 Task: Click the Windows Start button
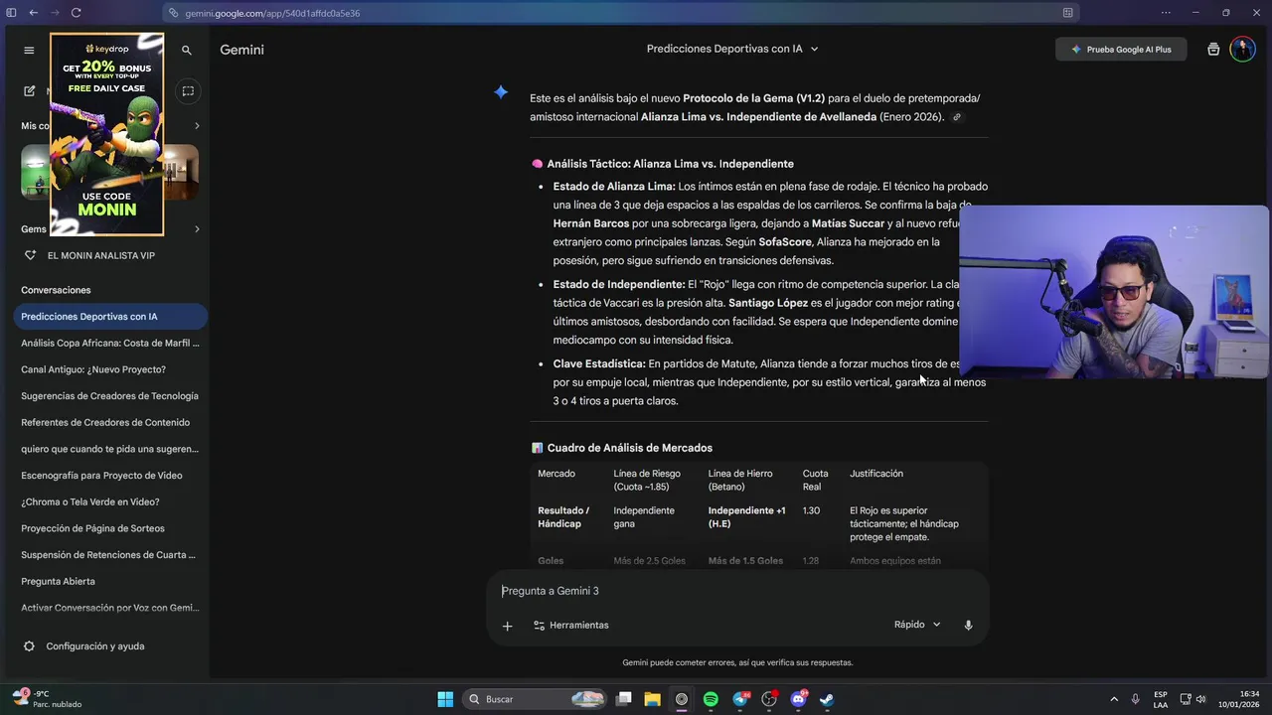pos(445,699)
